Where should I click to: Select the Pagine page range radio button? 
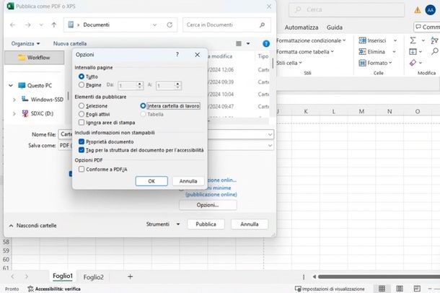pyautogui.click(x=82, y=84)
